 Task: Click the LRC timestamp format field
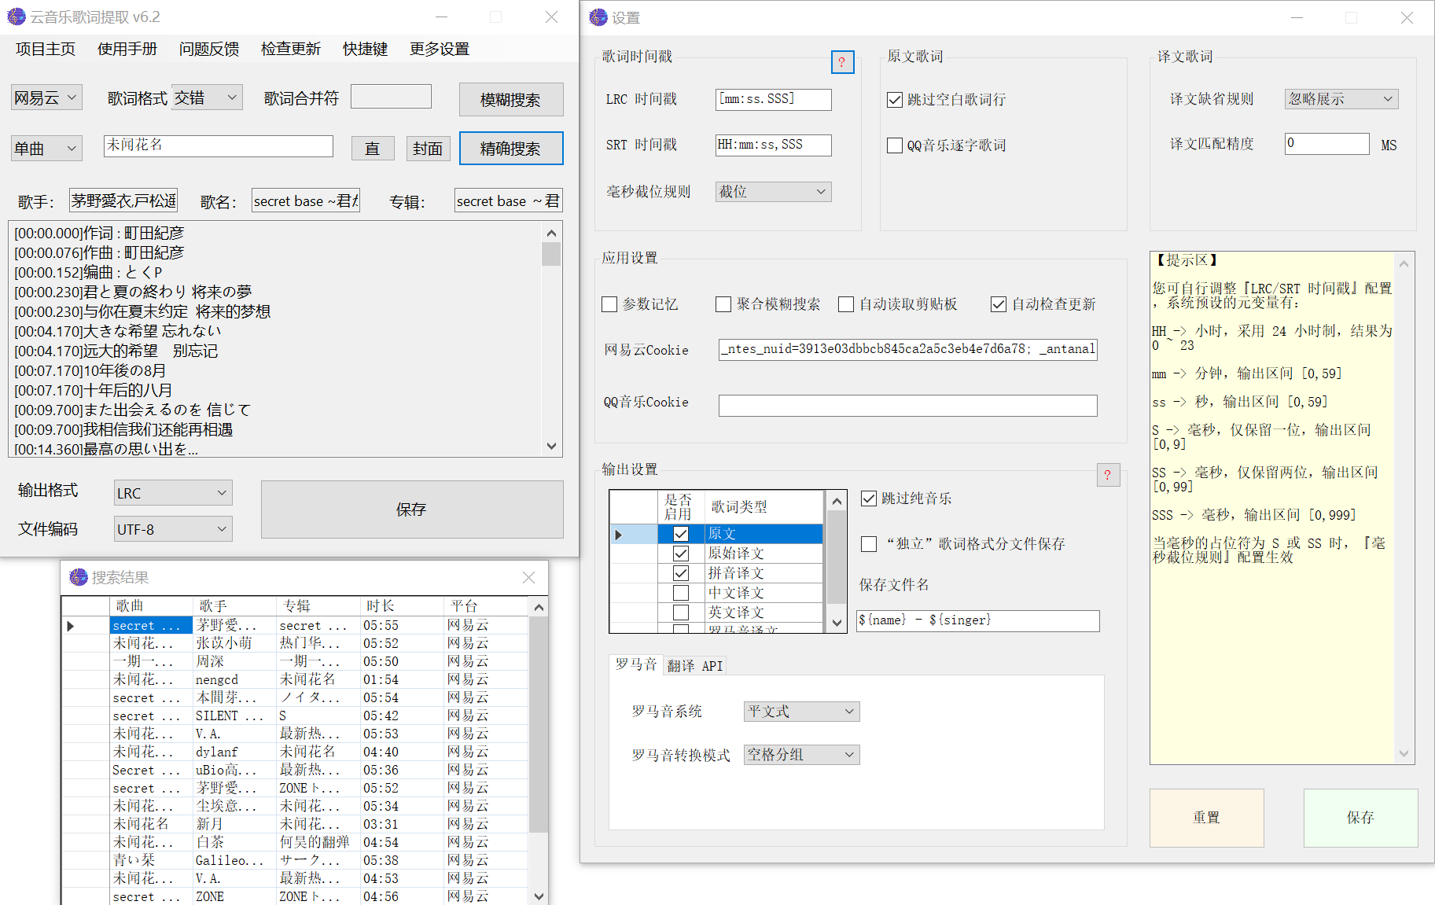pyautogui.click(x=774, y=99)
